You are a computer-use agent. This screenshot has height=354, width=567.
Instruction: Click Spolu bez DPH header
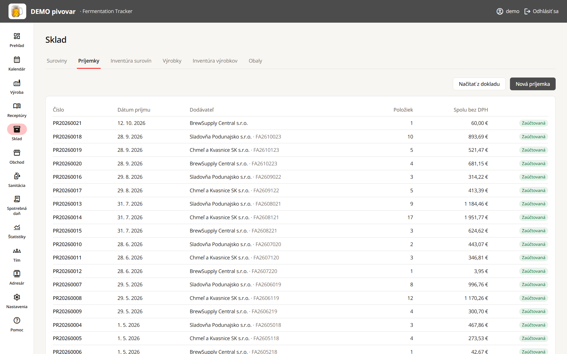pyautogui.click(x=471, y=110)
